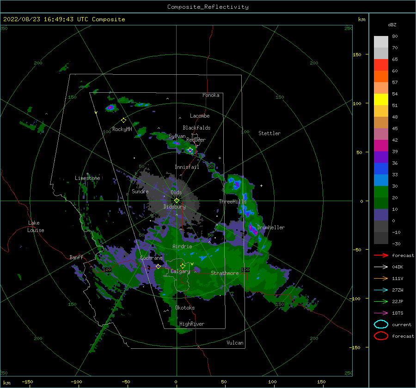Select the bright yellow swatch in dBZ scale
Screen dimensions: 416x388
pyautogui.click(x=381, y=100)
